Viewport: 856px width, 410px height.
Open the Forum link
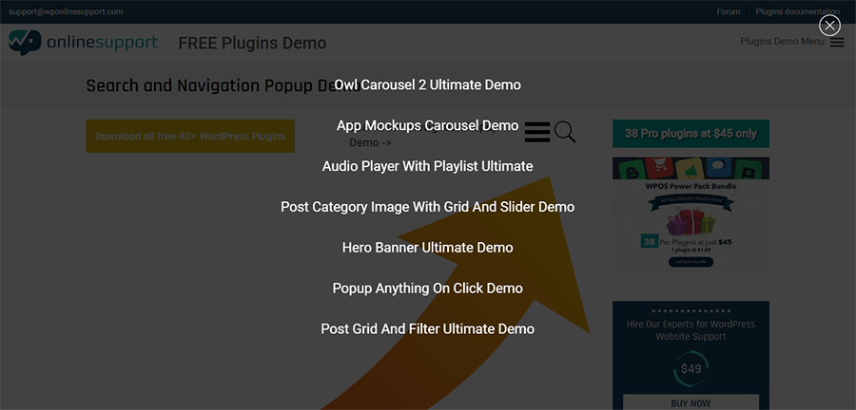tap(729, 11)
